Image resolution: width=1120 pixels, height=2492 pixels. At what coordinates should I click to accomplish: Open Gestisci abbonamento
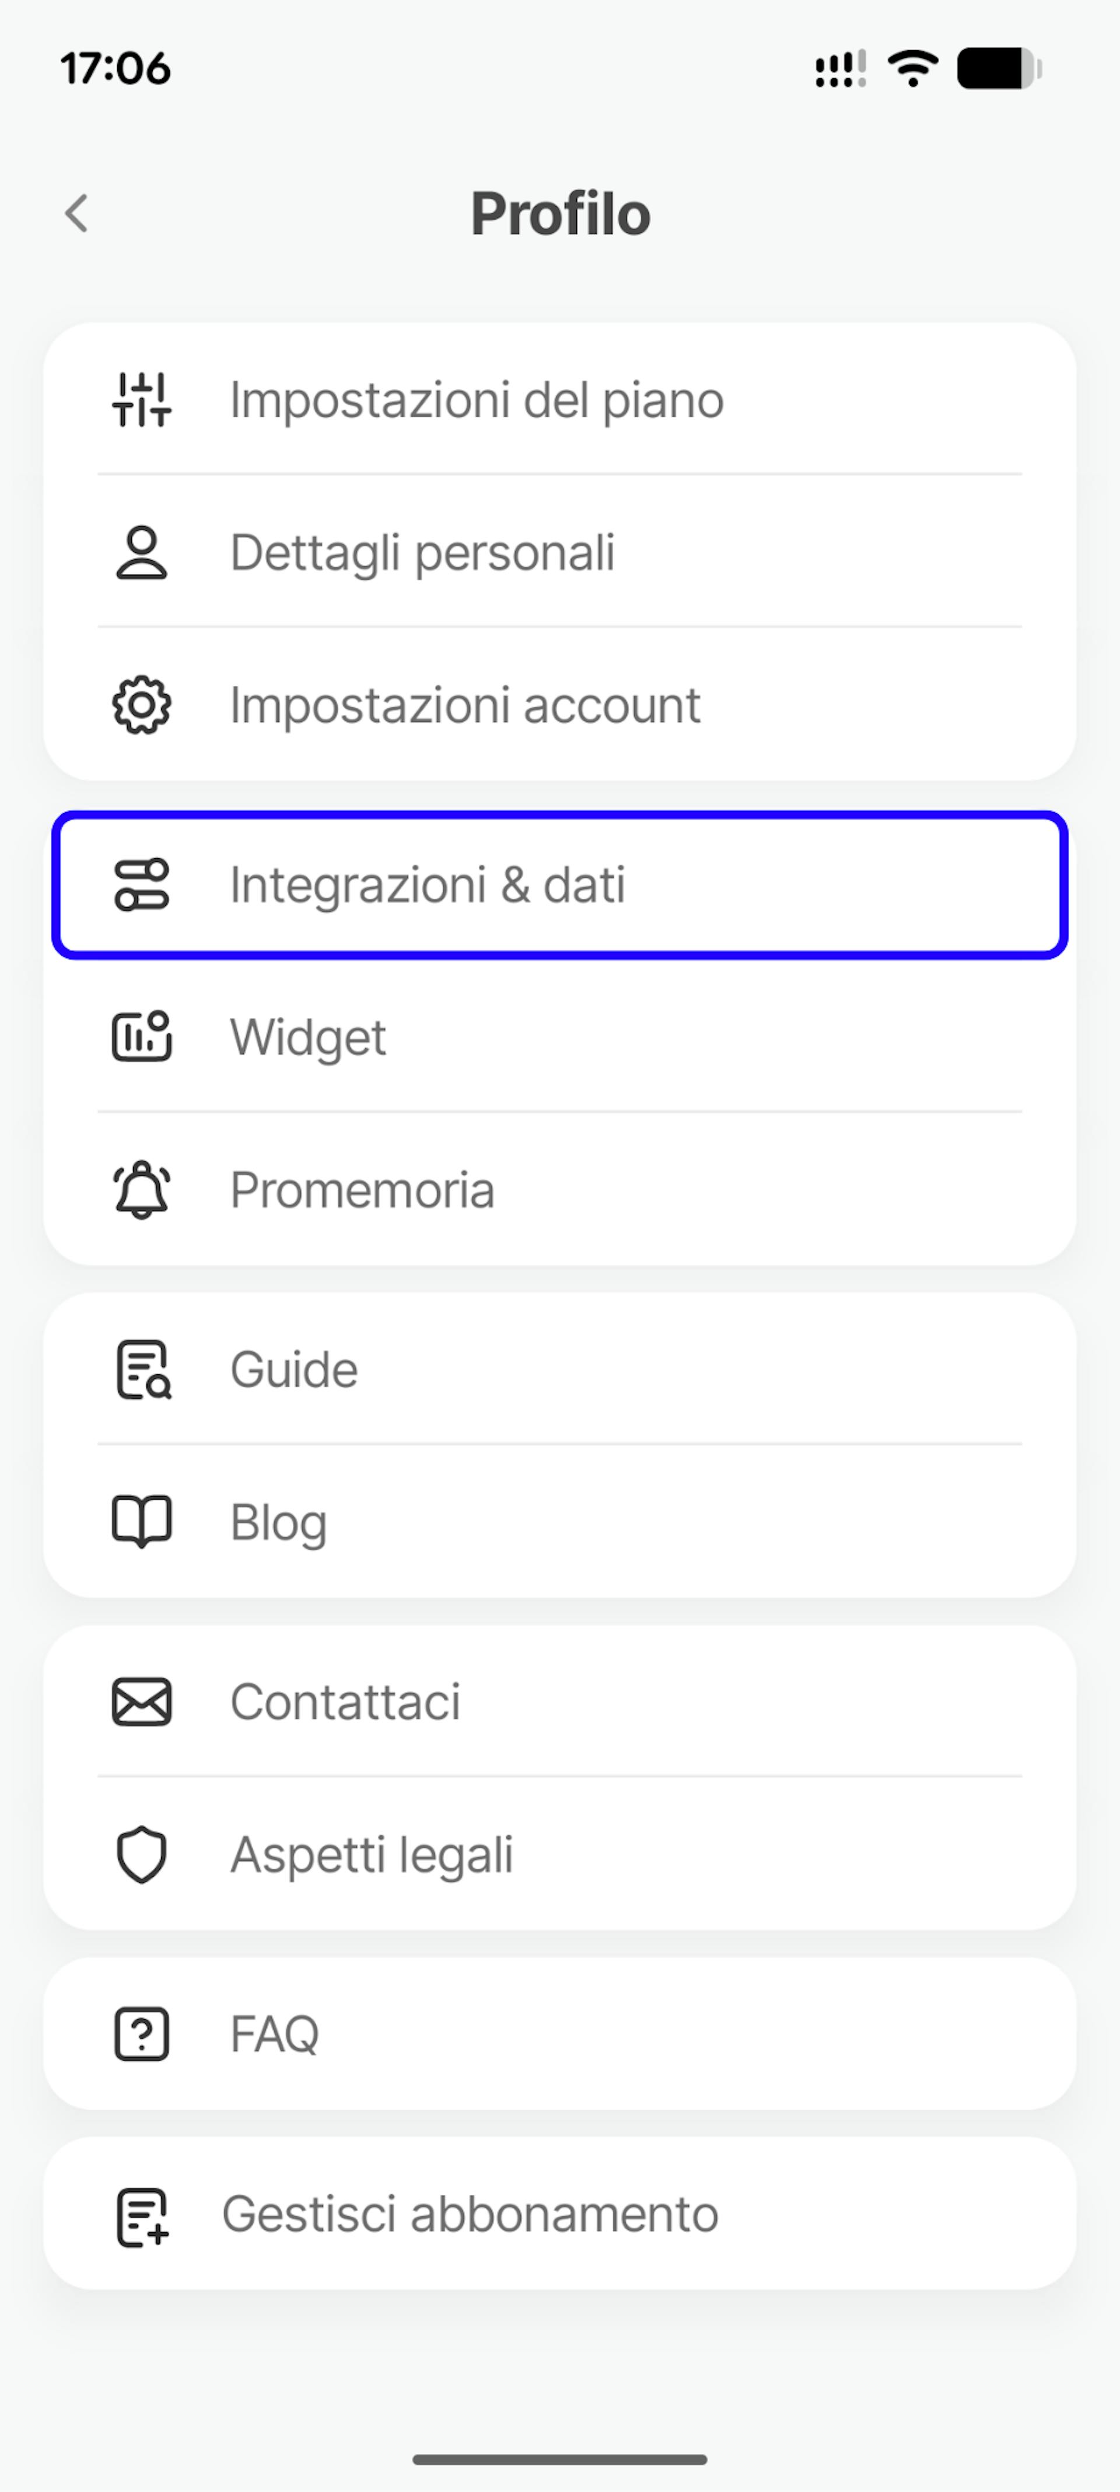(x=471, y=2214)
